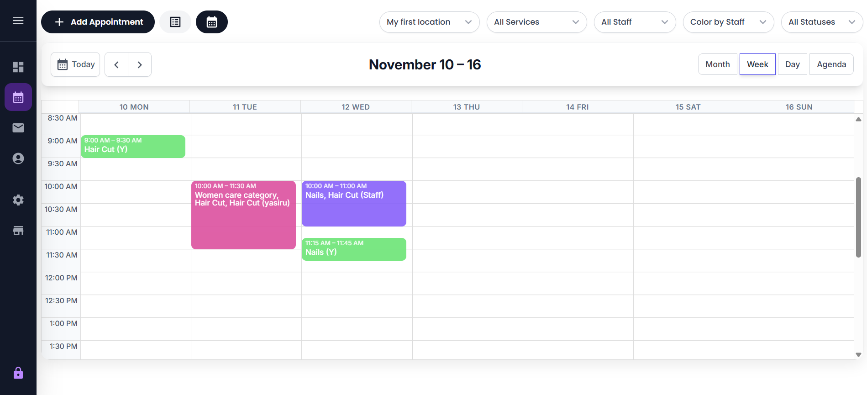
Task: Open settings via the gear icon
Action: click(18, 200)
